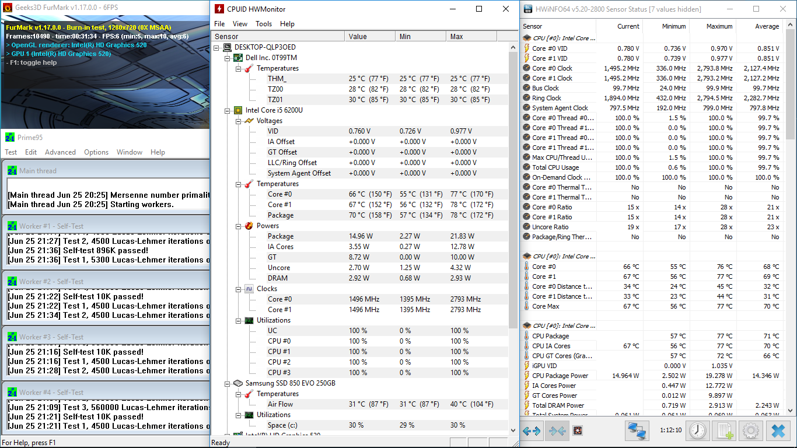Click the CPU Package Power lightning icon
Screen dimensions: 797x448
[527, 376]
